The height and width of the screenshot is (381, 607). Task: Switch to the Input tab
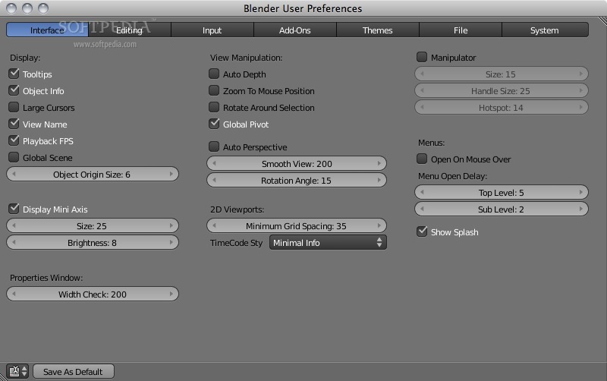tap(212, 30)
